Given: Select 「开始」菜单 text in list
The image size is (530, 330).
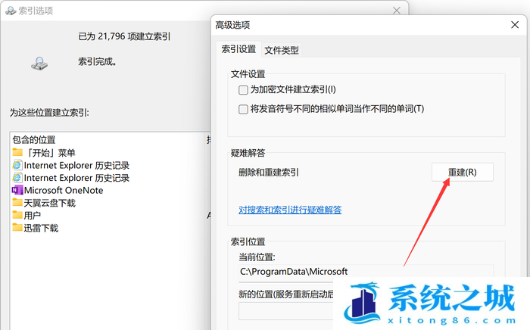Looking at the screenshot, I should coord(51,153).
